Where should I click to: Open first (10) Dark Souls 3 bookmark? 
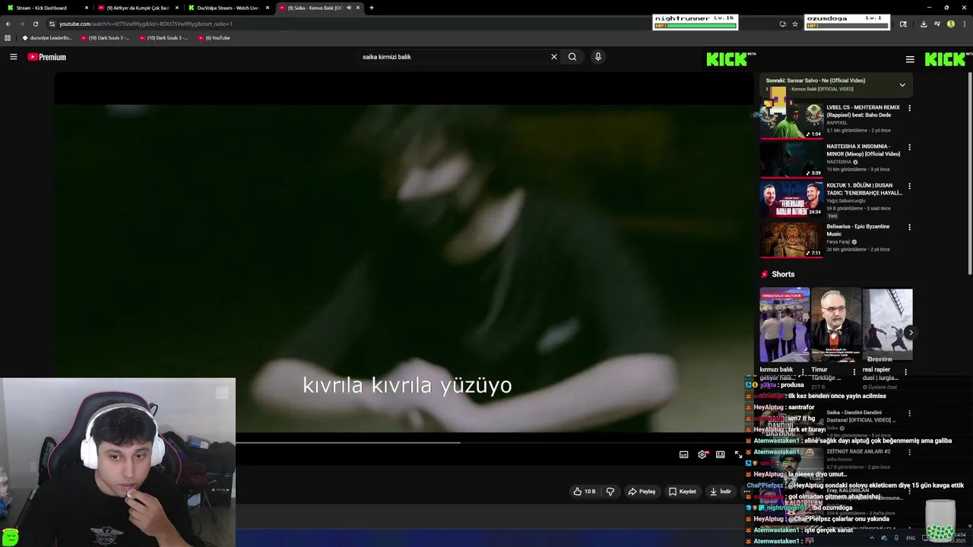[x=106, y=38]
